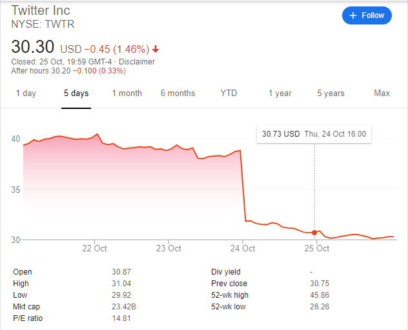Click the Follow button
This screenshot has width=408, height=330.
pyautogui.click(x=367, y=15)
